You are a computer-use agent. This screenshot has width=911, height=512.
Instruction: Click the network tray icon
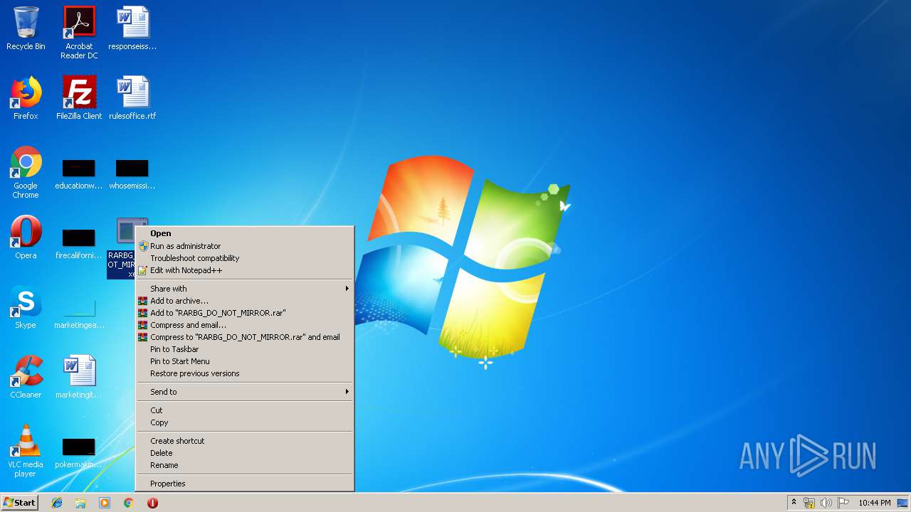809,503
